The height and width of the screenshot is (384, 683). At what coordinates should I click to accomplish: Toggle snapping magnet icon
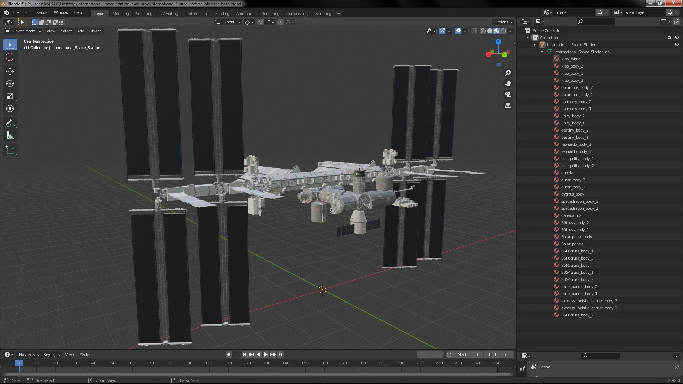coord(260,22)
